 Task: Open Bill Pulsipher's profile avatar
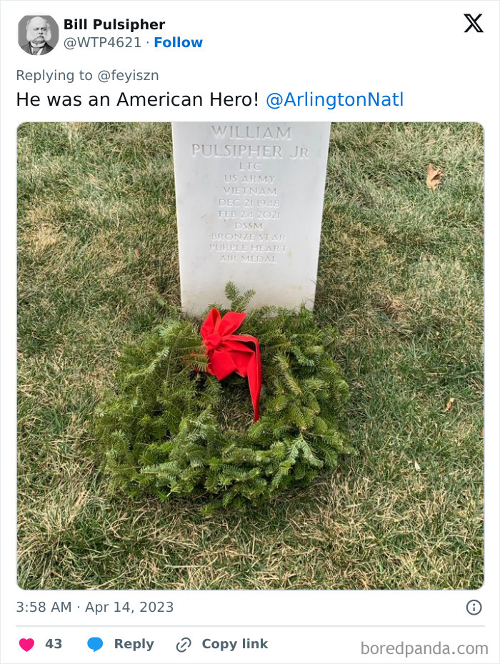pyautogui.click(x=38, y=35)
